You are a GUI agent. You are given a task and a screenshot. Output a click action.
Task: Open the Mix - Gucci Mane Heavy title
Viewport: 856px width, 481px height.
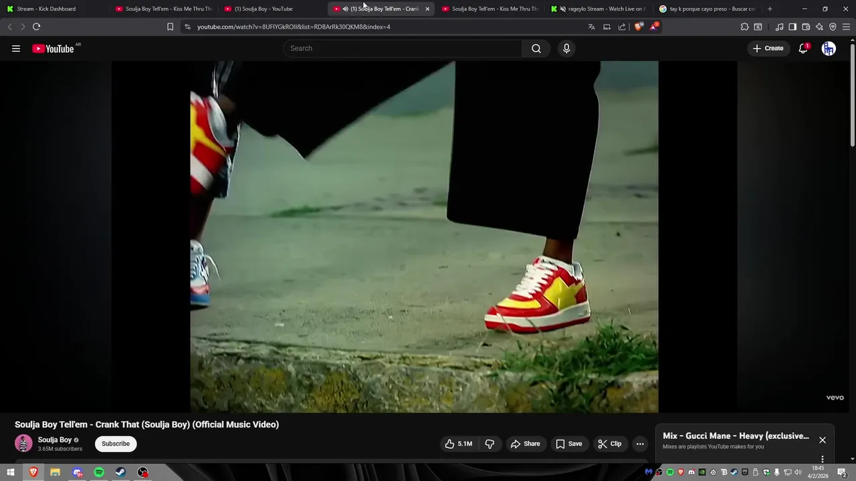coord(736,436)
